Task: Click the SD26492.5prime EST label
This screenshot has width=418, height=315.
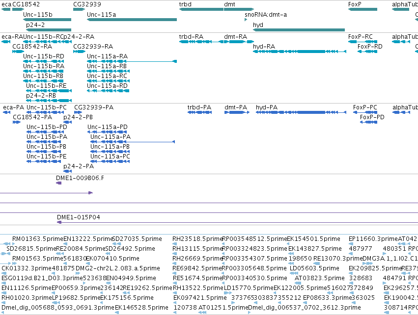Action: tap(130, 249)
